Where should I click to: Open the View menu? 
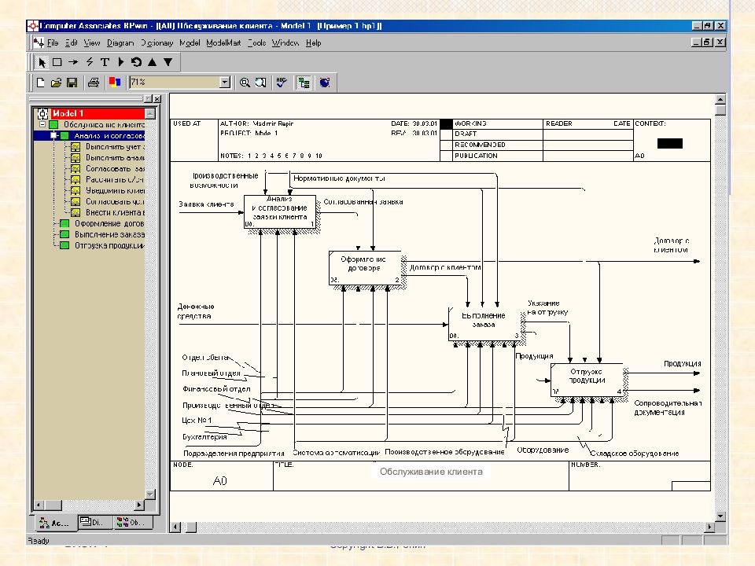pos(92,42)
